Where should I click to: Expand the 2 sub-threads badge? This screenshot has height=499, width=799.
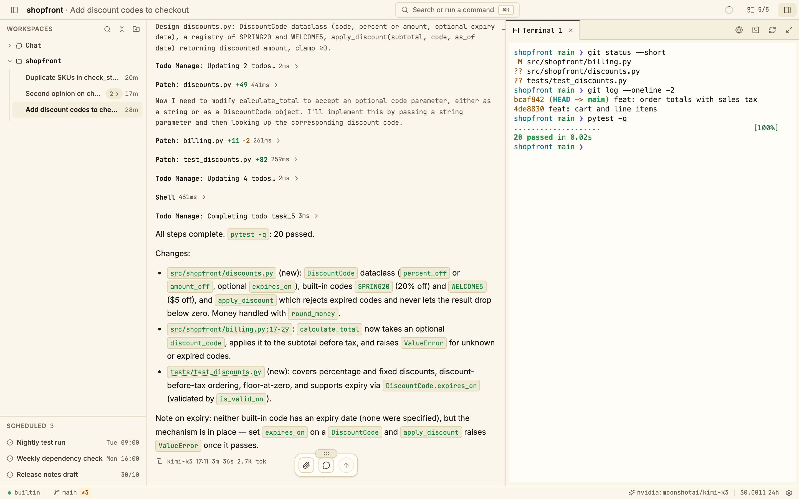(114, 94)
